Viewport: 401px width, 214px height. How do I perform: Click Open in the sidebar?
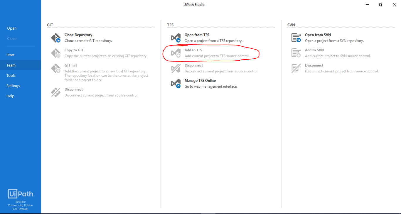[12, 28]
